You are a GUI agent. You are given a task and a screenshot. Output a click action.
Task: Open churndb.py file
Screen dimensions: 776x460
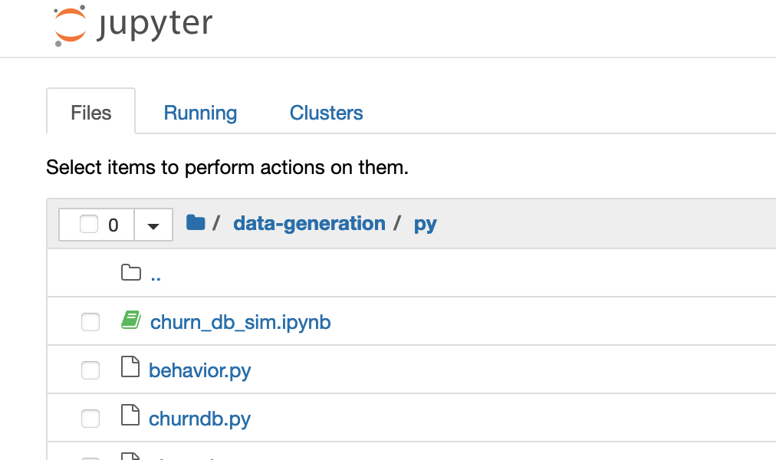(200, 419)
